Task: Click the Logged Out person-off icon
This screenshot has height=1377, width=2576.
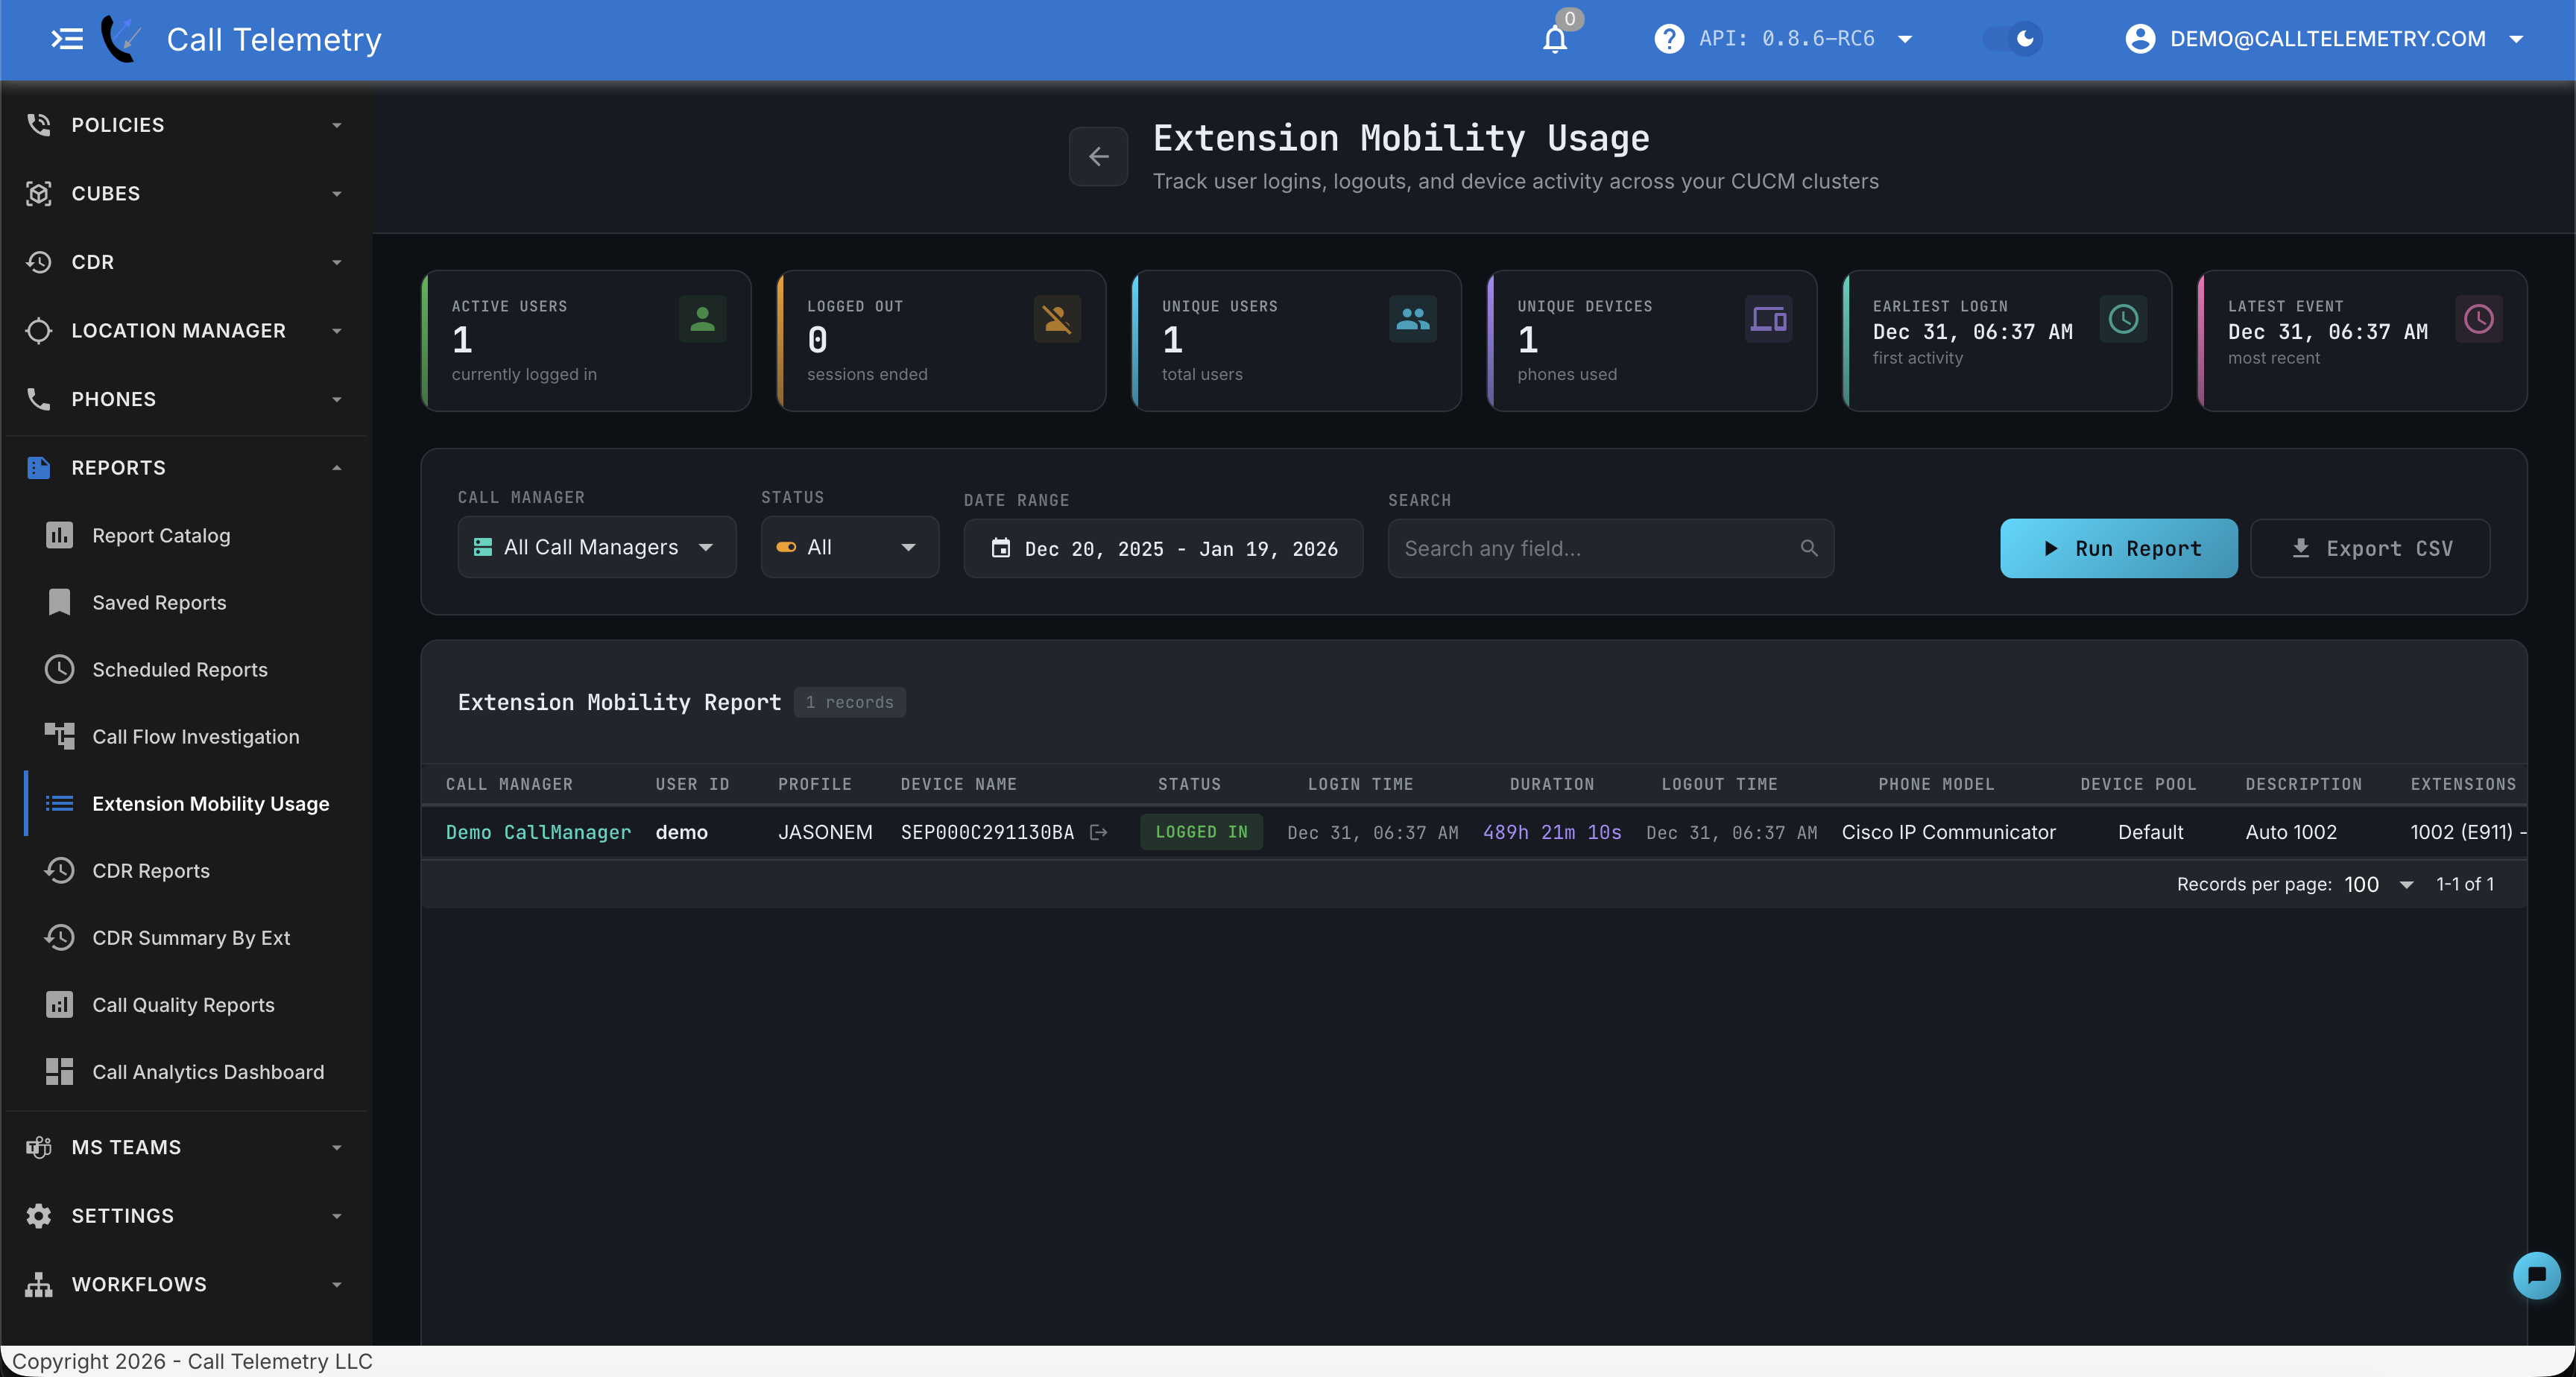Action: click(1057, 318)
